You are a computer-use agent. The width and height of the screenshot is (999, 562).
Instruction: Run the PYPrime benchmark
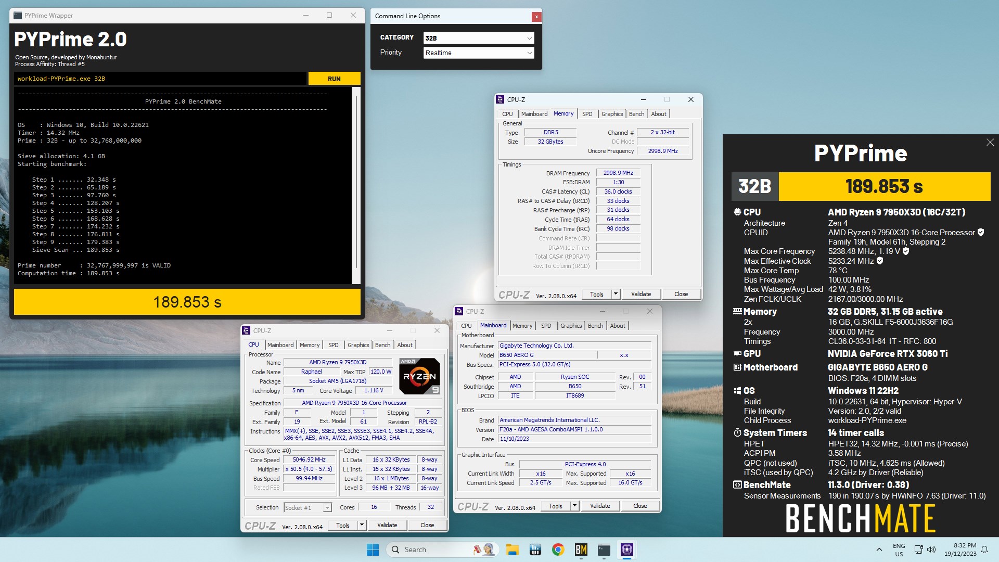334,79
